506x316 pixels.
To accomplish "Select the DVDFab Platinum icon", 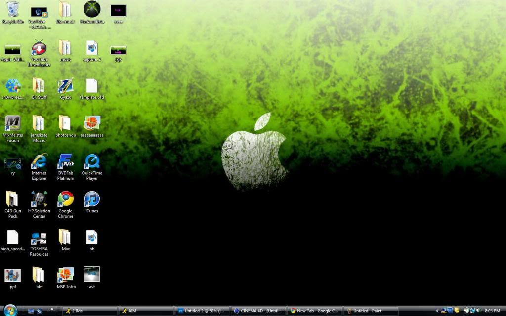I will (x=65, y=161).
